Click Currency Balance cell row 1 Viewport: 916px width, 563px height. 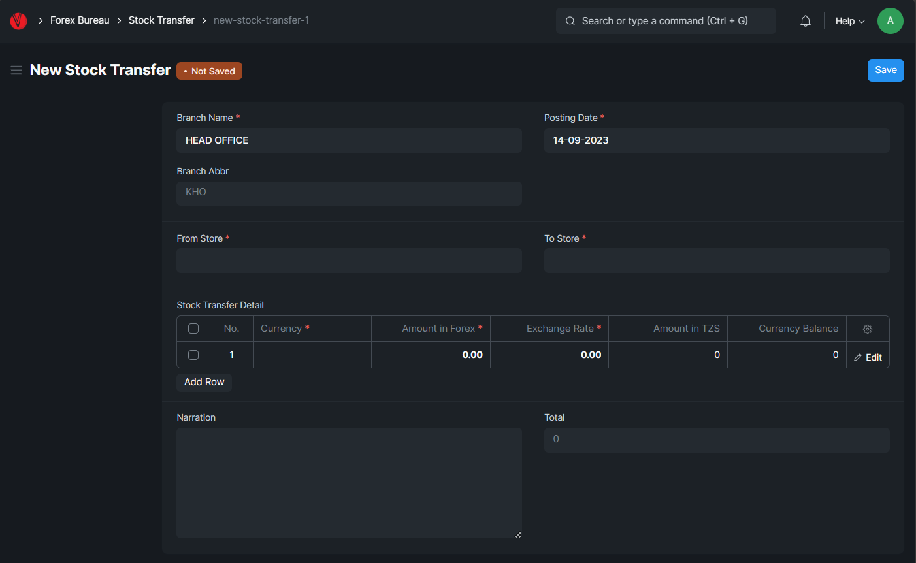coord(787,355)
